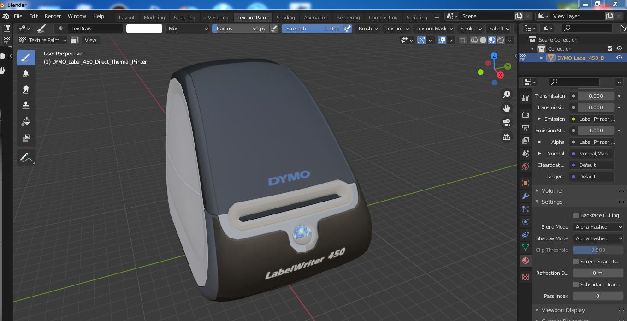
Task: Click the Blender logo menu icon
Action: (x=6, y=16)
